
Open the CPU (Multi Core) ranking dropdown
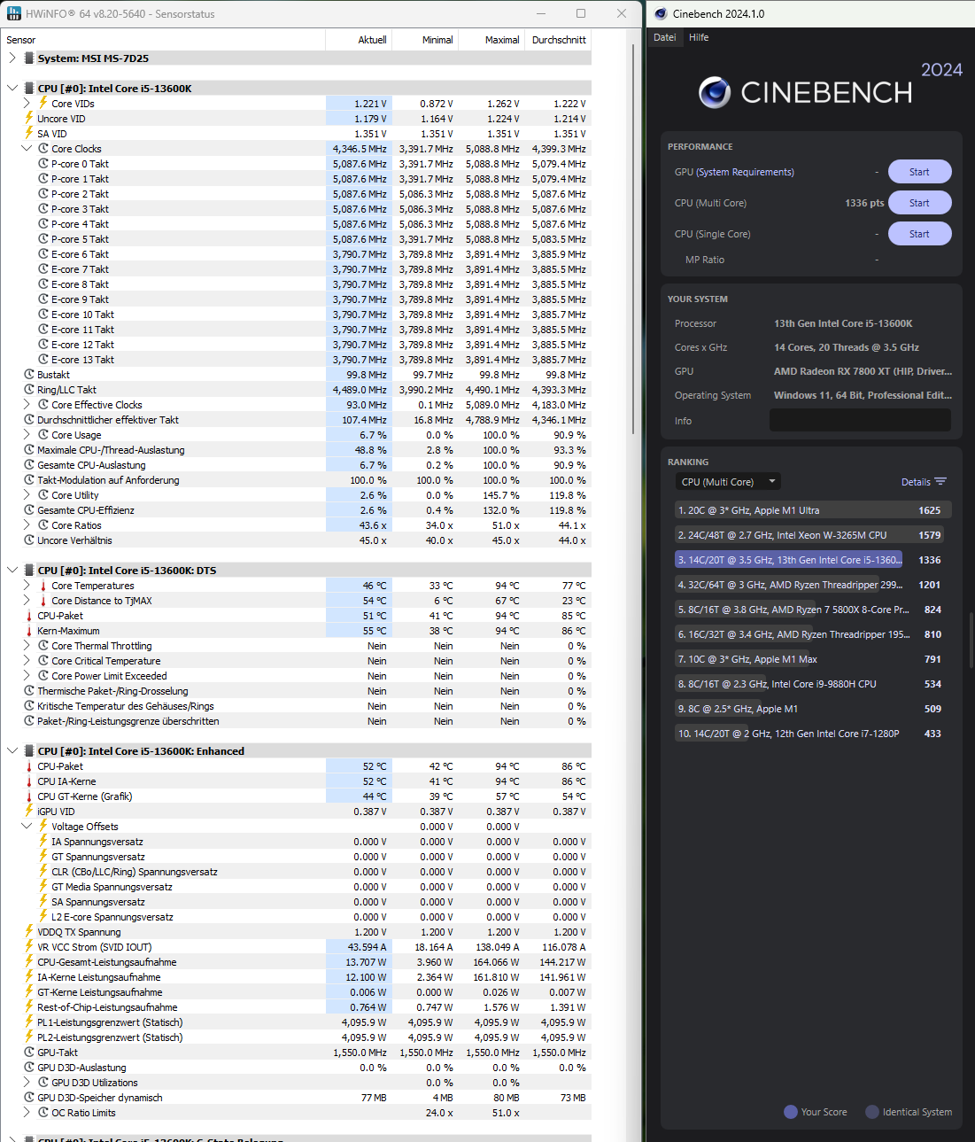pyautogui.click(x=727, y=481)
